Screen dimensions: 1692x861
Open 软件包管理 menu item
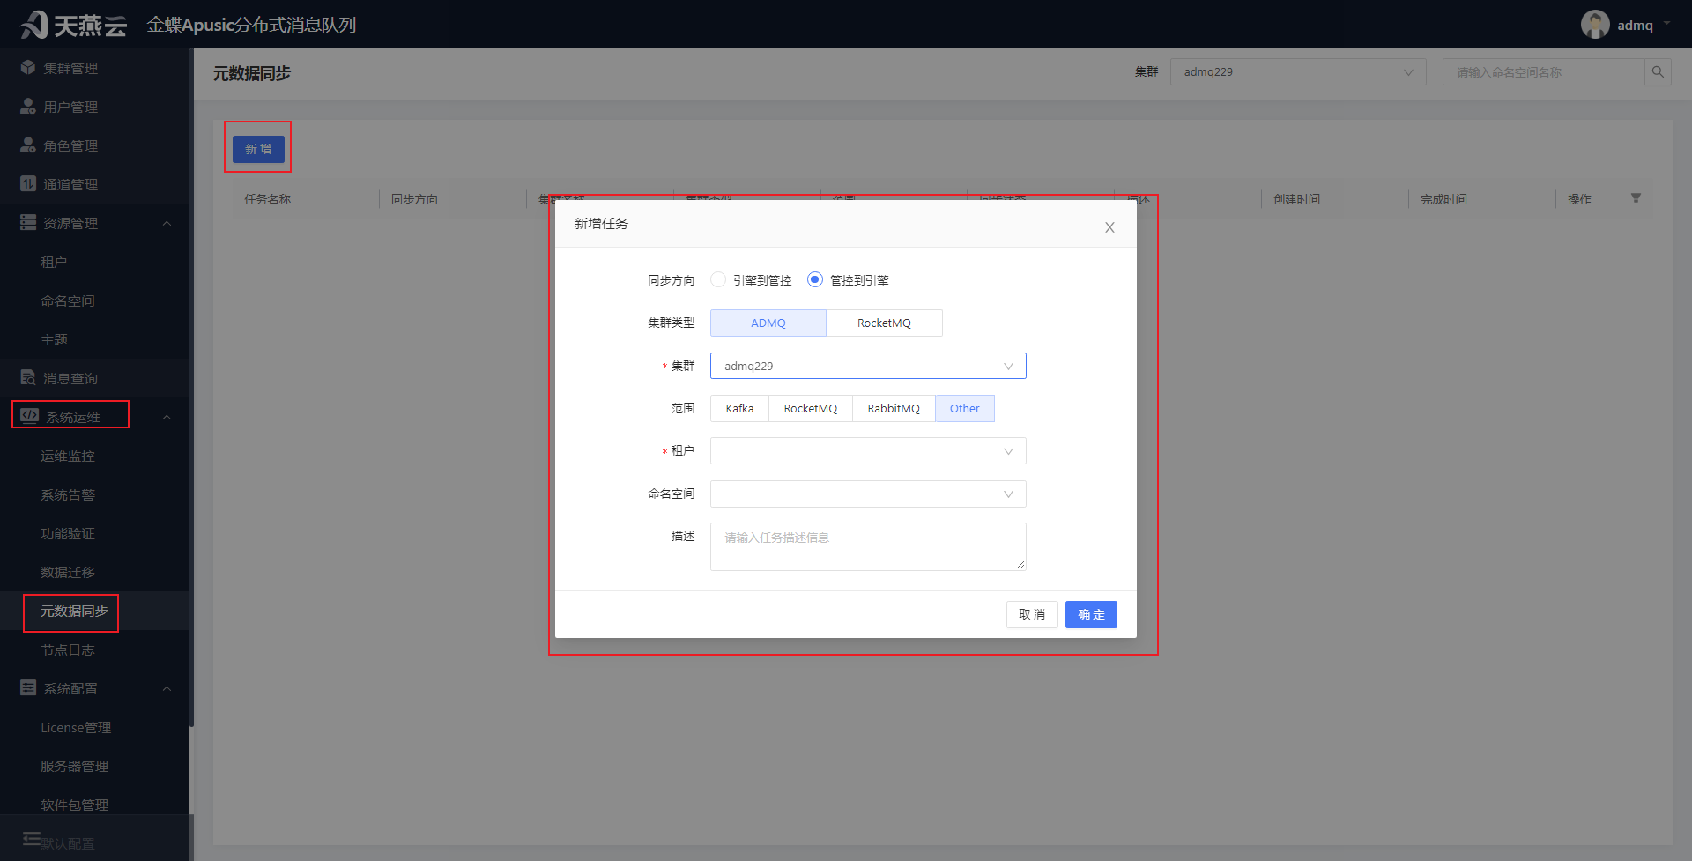75,805
